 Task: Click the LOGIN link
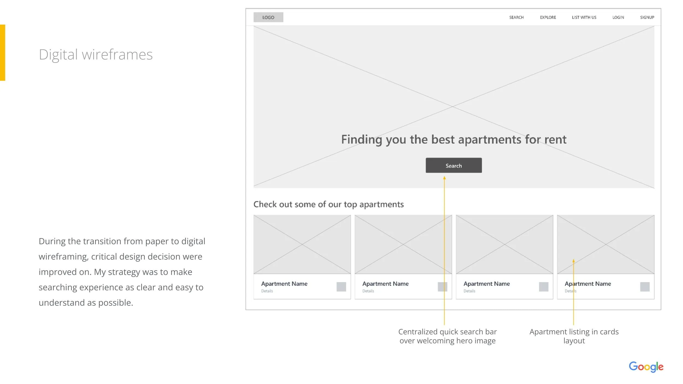point(618,17)
